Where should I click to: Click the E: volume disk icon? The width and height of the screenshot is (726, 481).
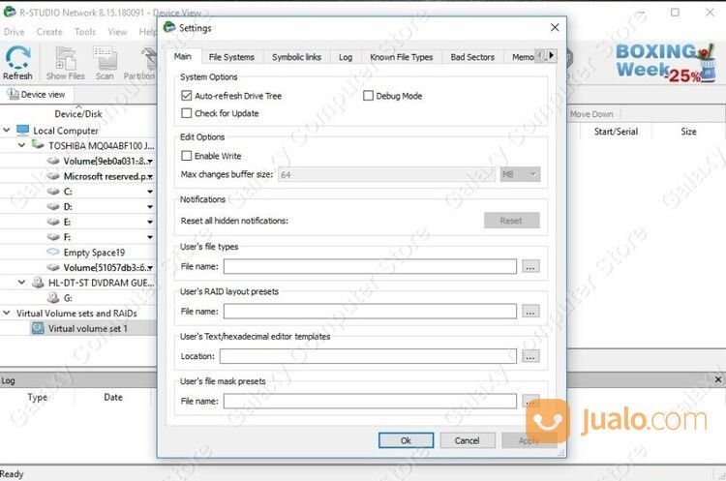click(53, 222)
